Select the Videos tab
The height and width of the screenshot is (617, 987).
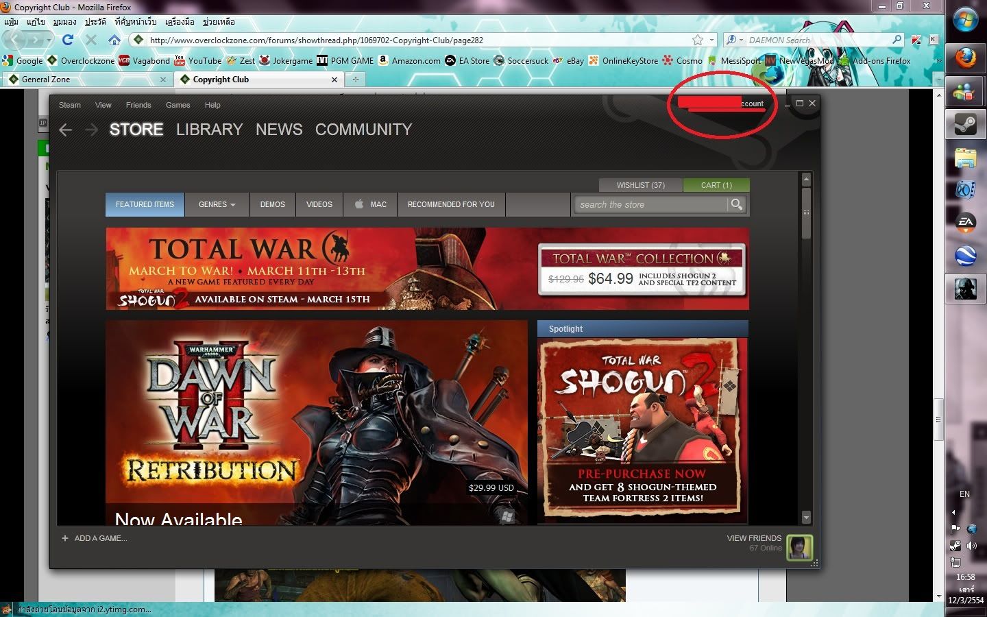(319, 204)
